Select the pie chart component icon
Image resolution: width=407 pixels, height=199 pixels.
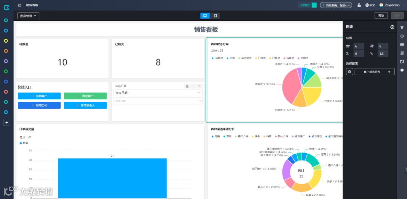402,36
